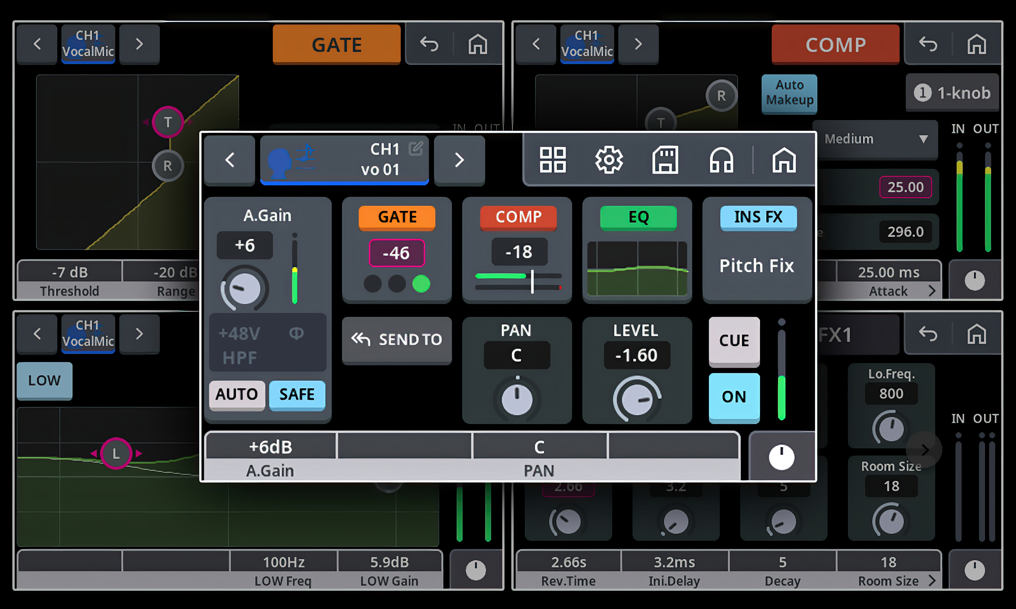Select the A.Gain +6 value field
The image size is (1016, 609).
(245, 245)
